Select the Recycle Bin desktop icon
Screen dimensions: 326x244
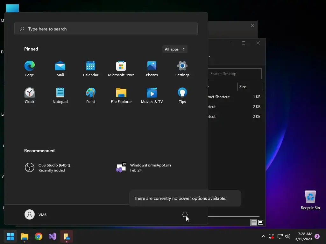pos(310,200)
